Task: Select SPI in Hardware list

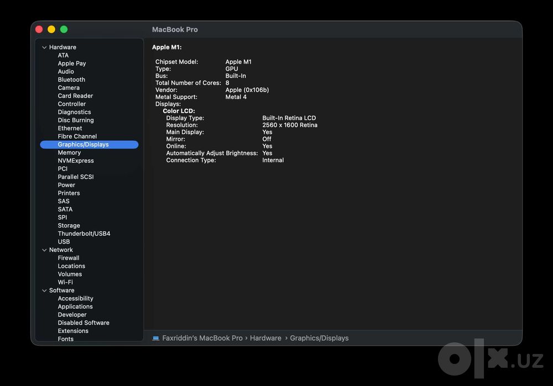Action: [x=62, y=218]
